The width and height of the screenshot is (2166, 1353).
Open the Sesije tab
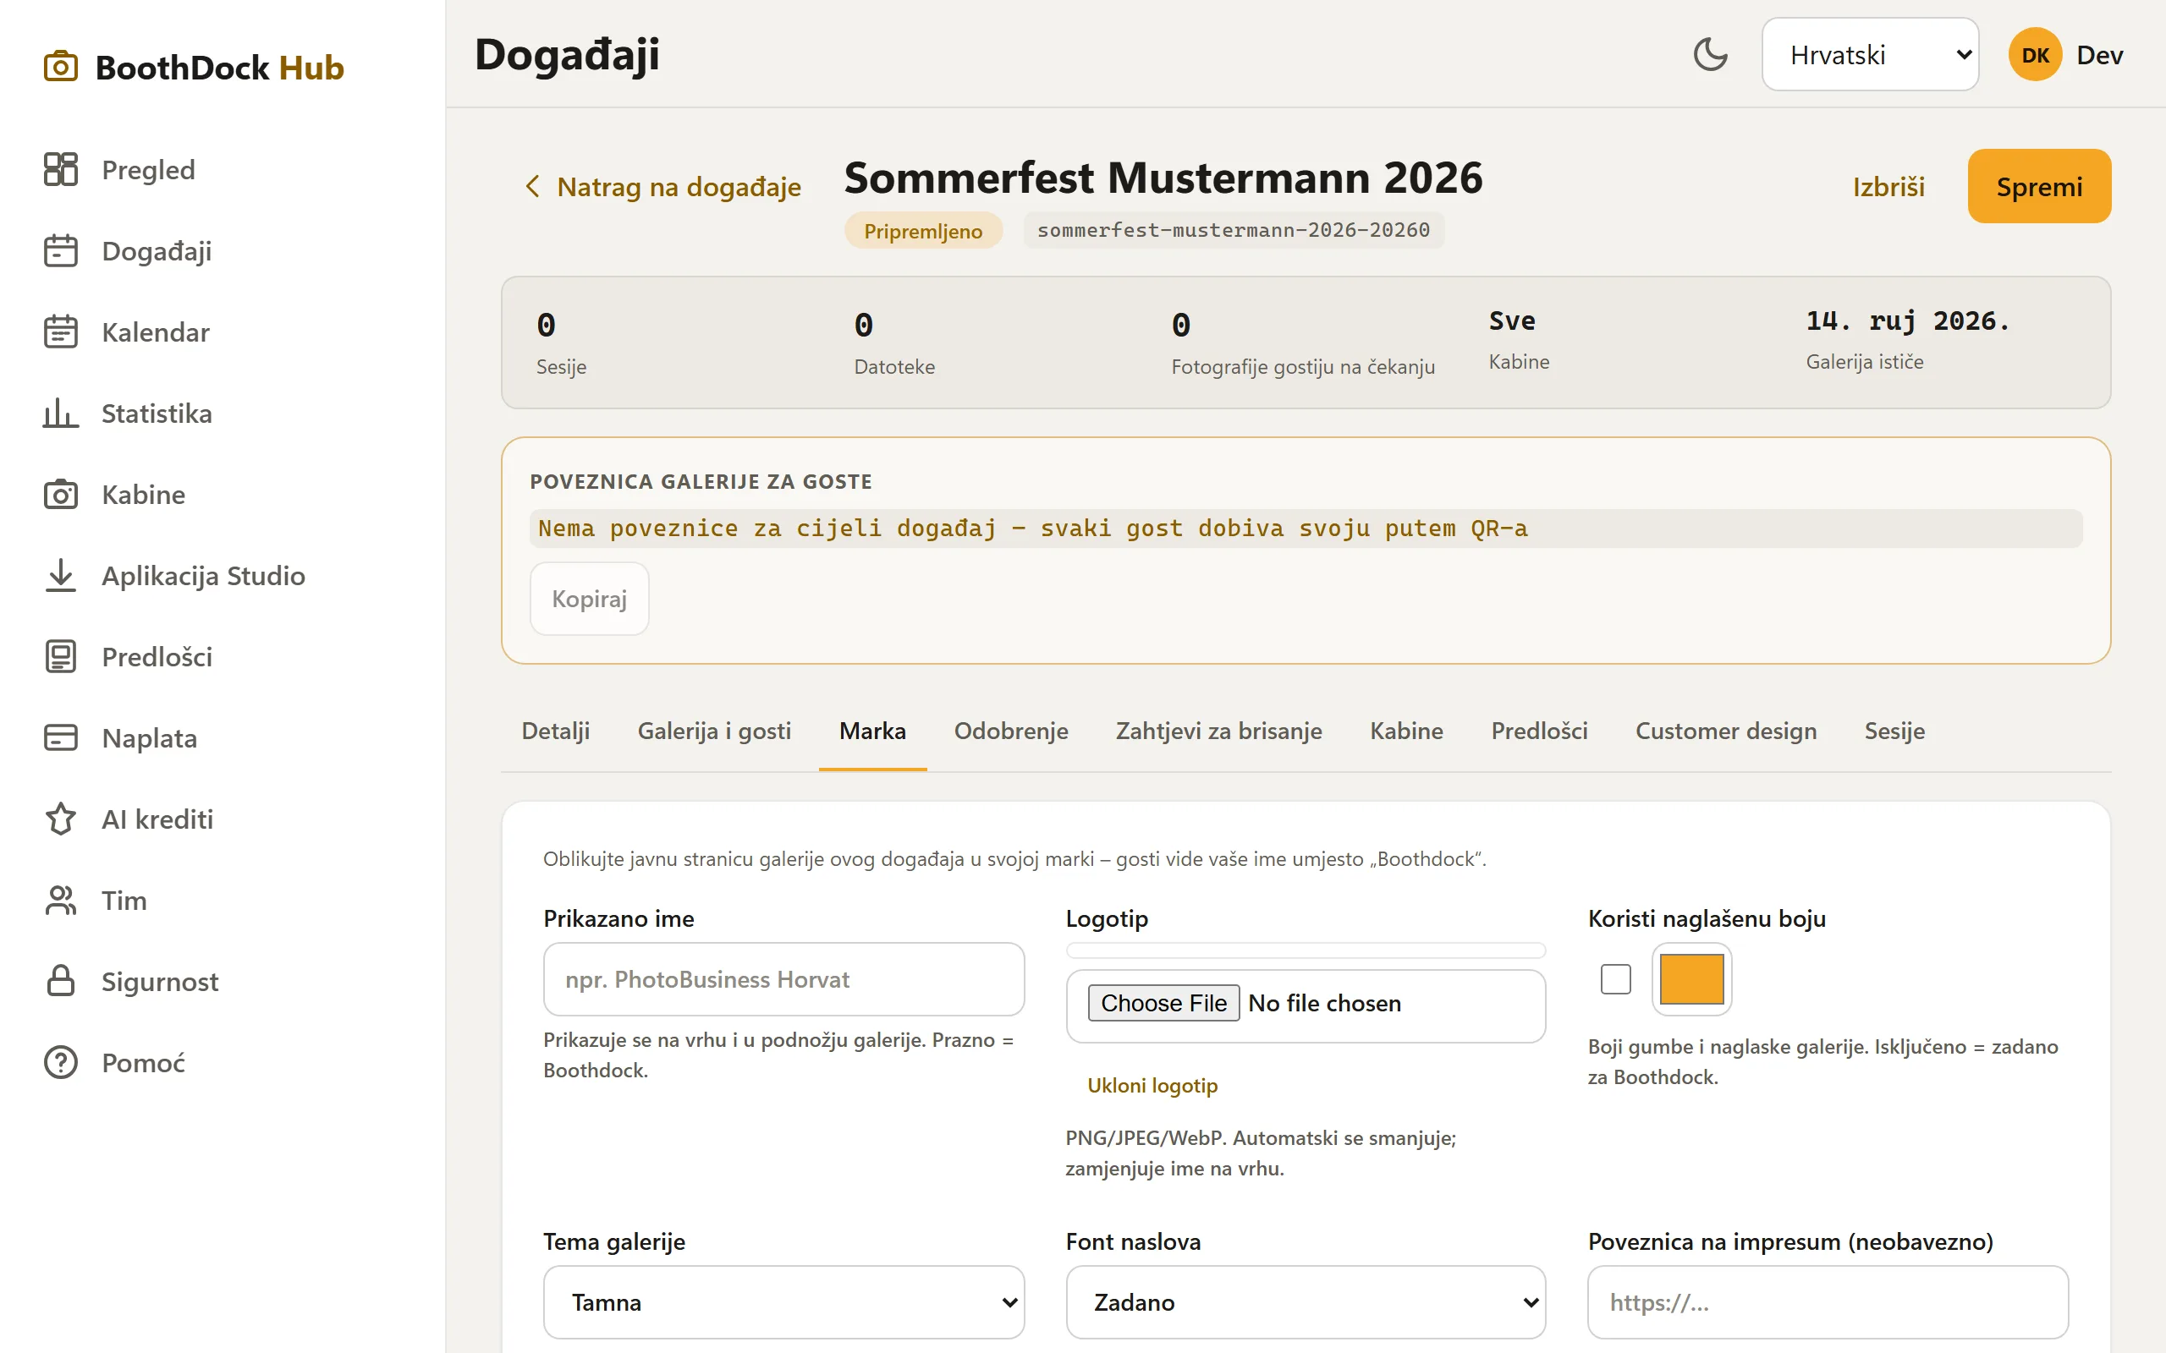1894,731
